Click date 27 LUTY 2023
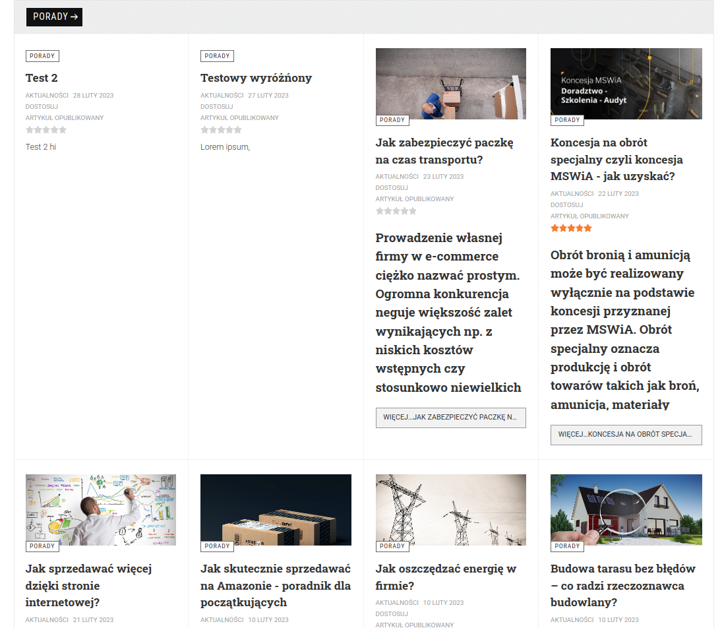The width and height of the screenshot is (722, 628). (x=268, y=96)
